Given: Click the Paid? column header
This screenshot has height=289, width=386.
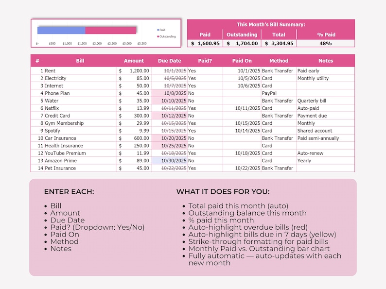Looking at the screenshot, I should pos(205,61).
